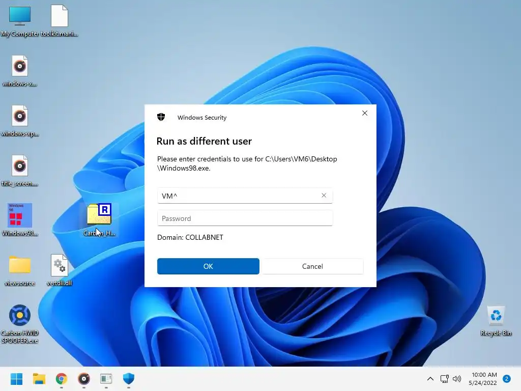
Task: Open the blue shield security taskbar icon
Action: [x=129, y=379]
